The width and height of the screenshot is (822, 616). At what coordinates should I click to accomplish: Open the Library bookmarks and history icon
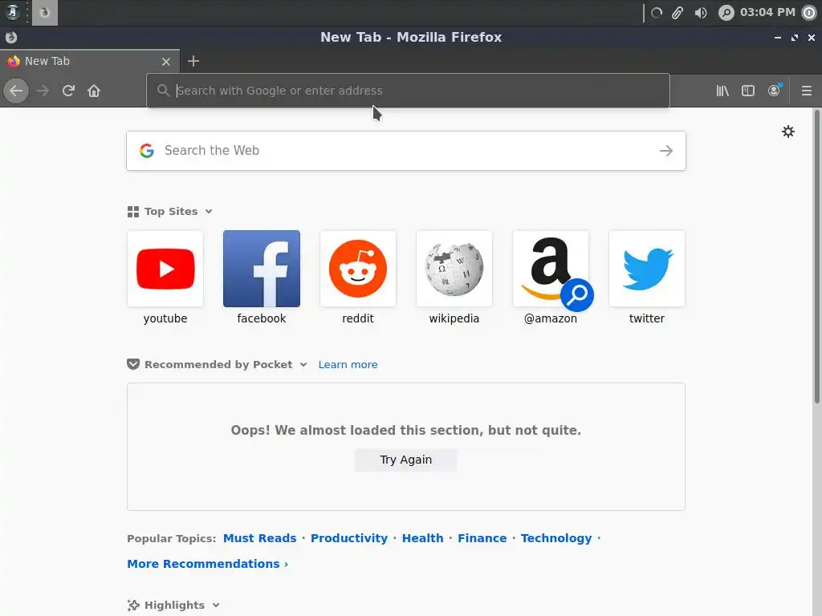point(722,91)
